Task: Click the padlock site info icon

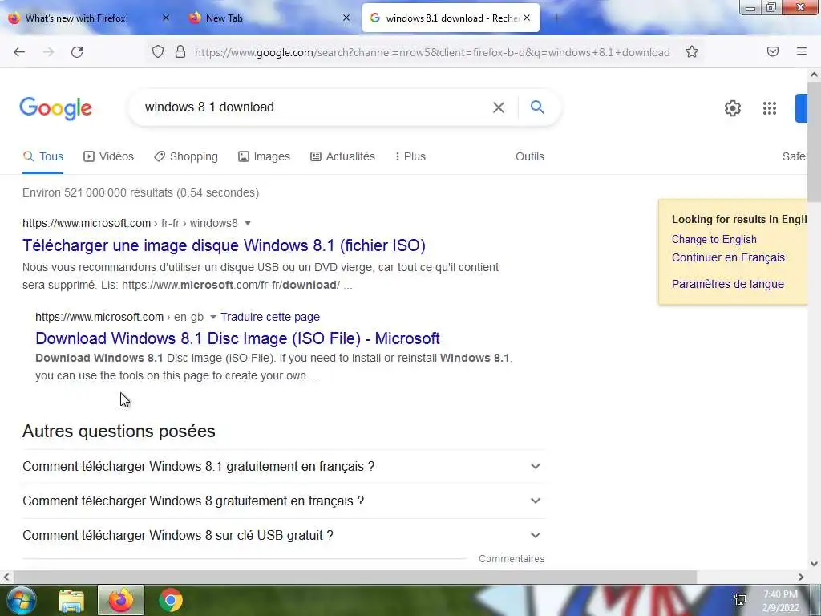Action: 180,51
